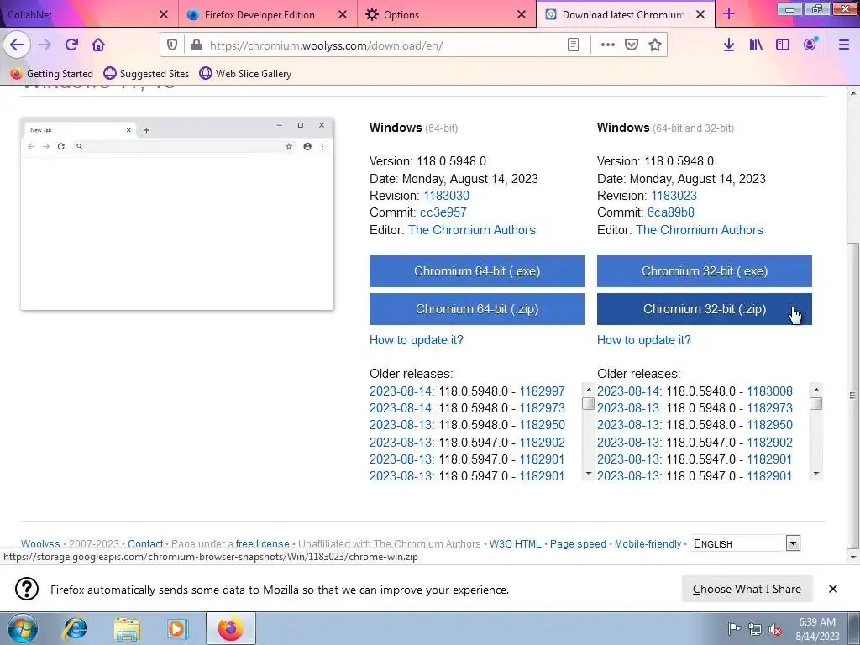Open commit 6ca89b8 link
860x645 pixels.
pyautogui.click(x=671, y=212)
